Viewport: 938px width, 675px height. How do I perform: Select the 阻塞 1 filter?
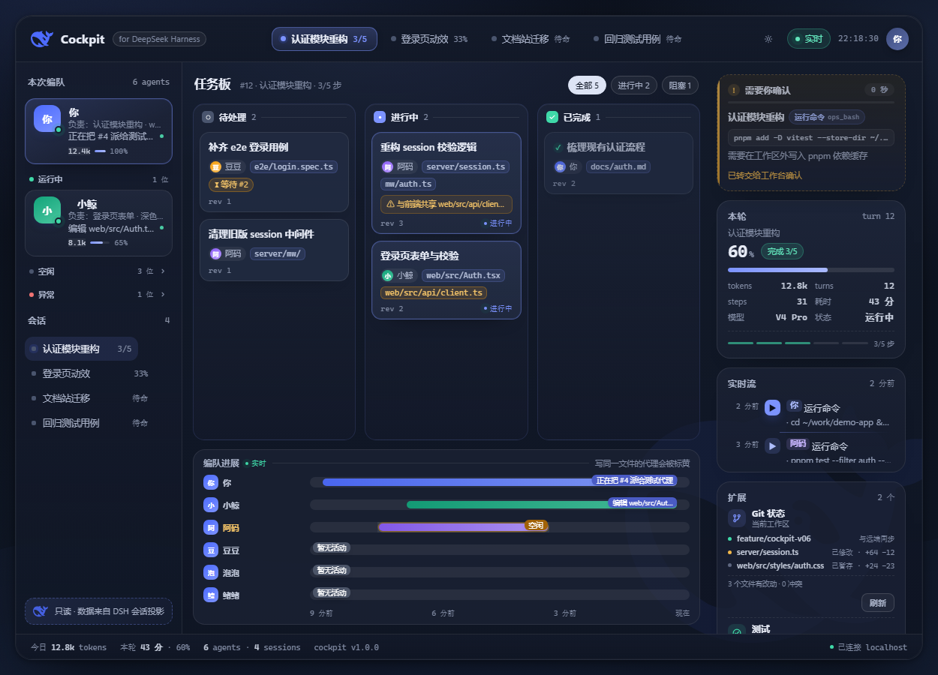(680, 85)
